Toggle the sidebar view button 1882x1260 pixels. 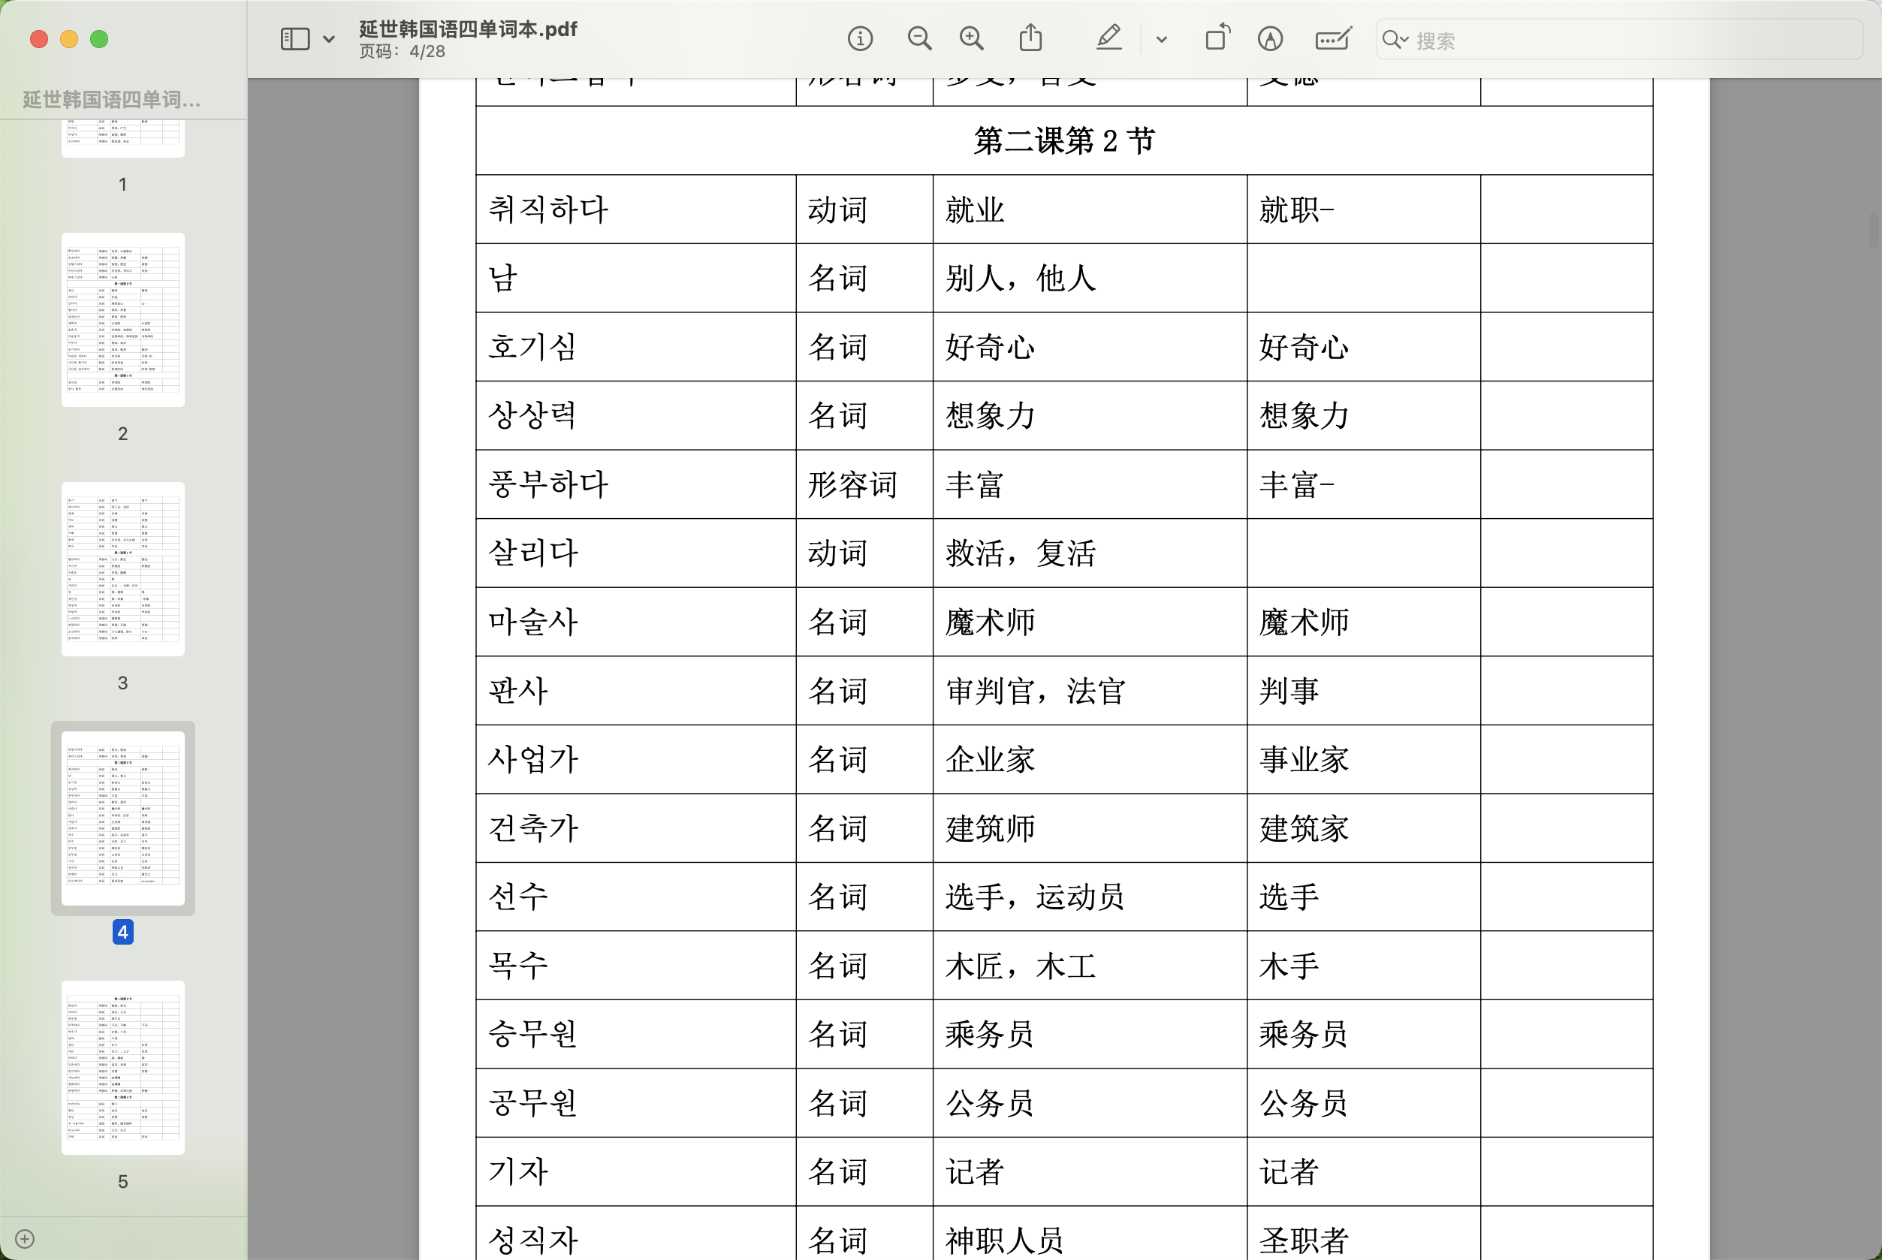[x=295, y=38]
